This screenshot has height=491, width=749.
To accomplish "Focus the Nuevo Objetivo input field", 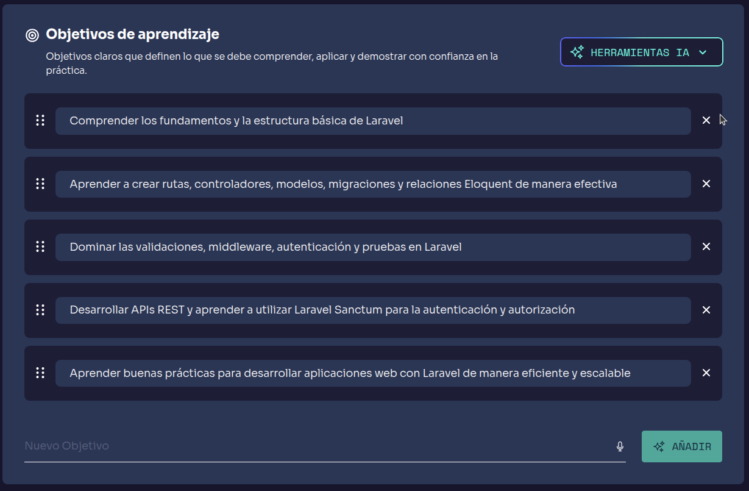I will click(x=317, y=446).
